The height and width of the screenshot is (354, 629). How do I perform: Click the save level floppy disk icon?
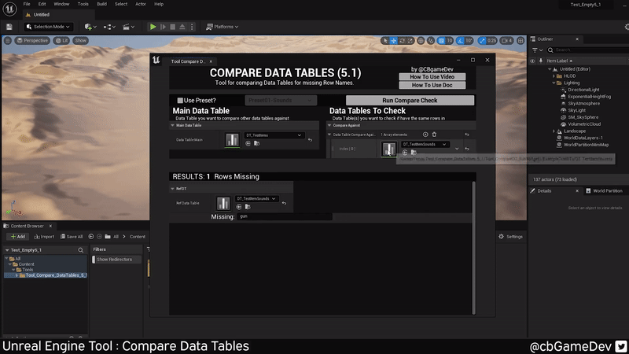click(9, 27)
